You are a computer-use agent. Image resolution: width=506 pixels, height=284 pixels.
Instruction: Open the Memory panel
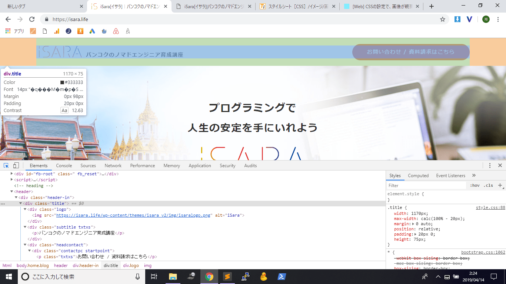click(x=172, y=166)
